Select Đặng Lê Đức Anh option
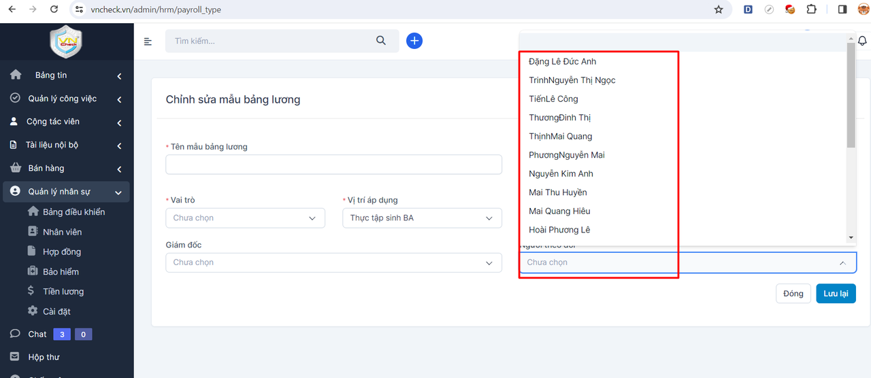Screen dimensions: 871x378 click(x=683, y=62)
